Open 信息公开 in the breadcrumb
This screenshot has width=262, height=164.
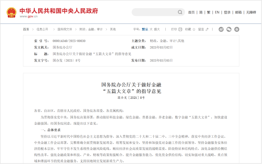coord(42,29)
